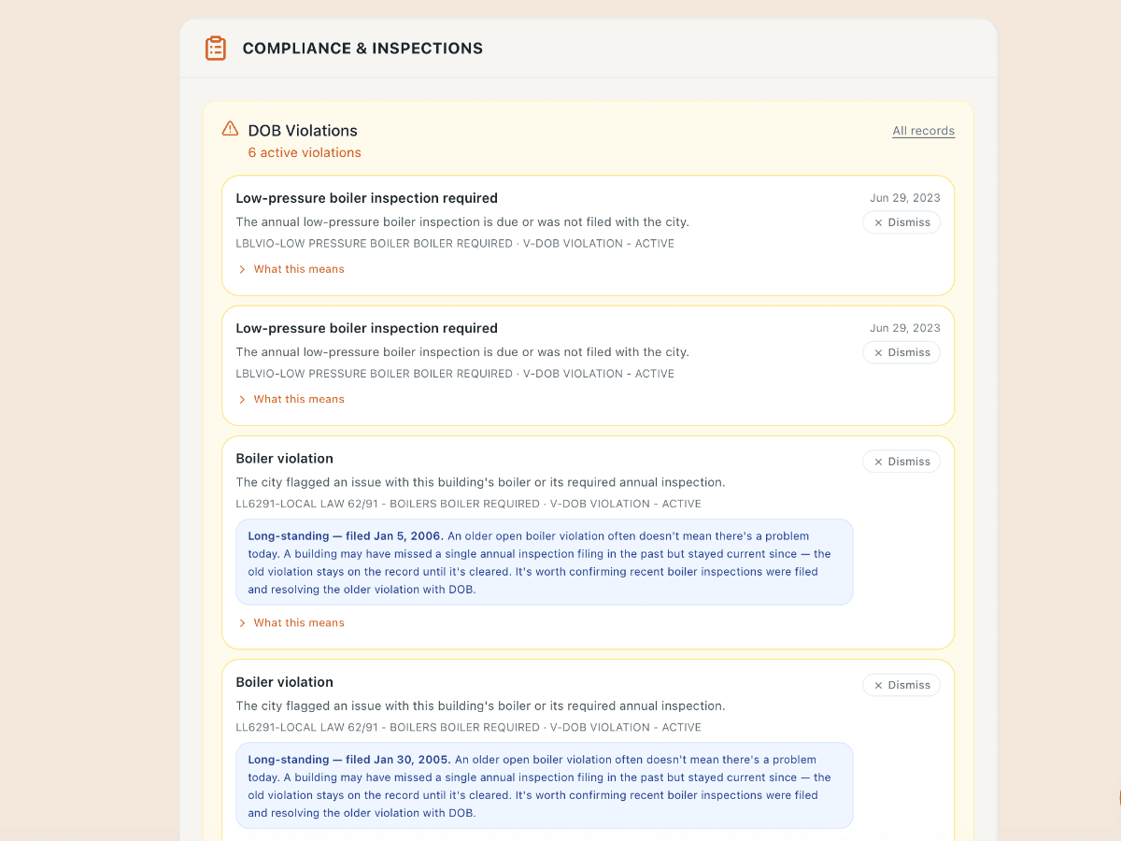
Task: Dismiss the first Low-pressure boiler violation dated Jun 29, 2023
Action: click(x=901, y=222)
